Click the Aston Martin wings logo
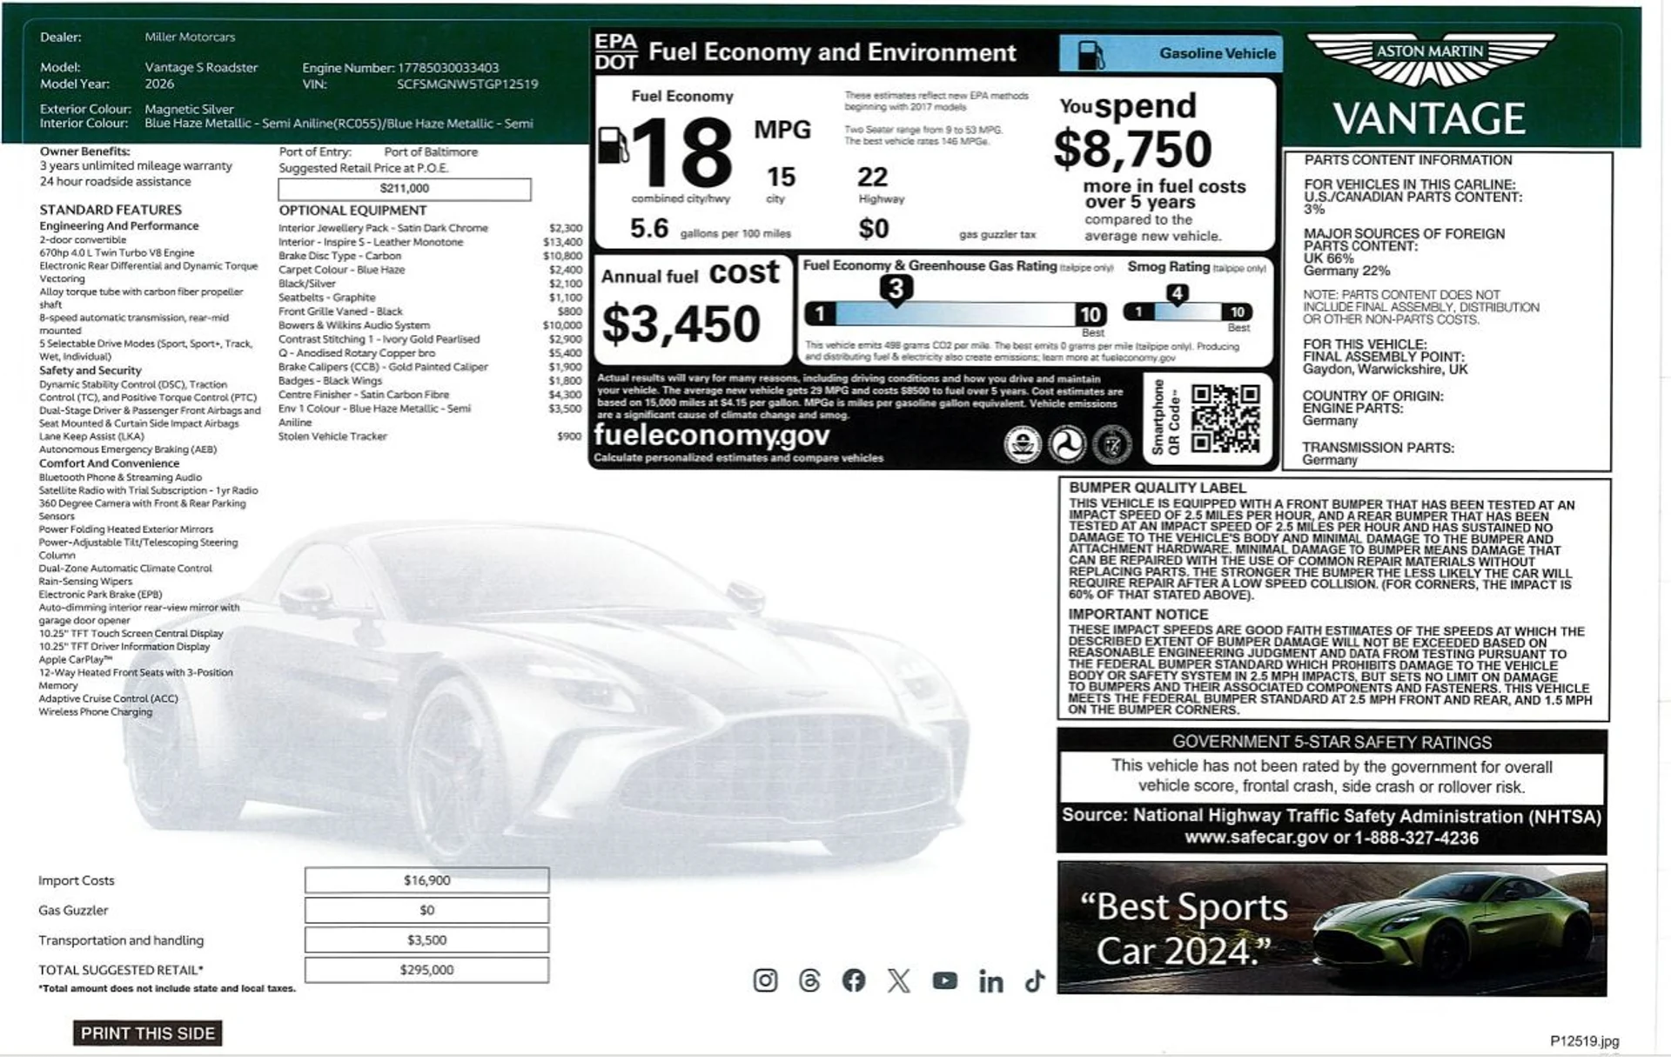1671x1057 pixels. click(x=1431, y=59)
